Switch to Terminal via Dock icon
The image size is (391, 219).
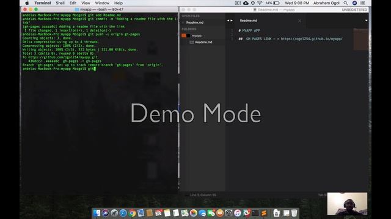(x=255, y=213)
